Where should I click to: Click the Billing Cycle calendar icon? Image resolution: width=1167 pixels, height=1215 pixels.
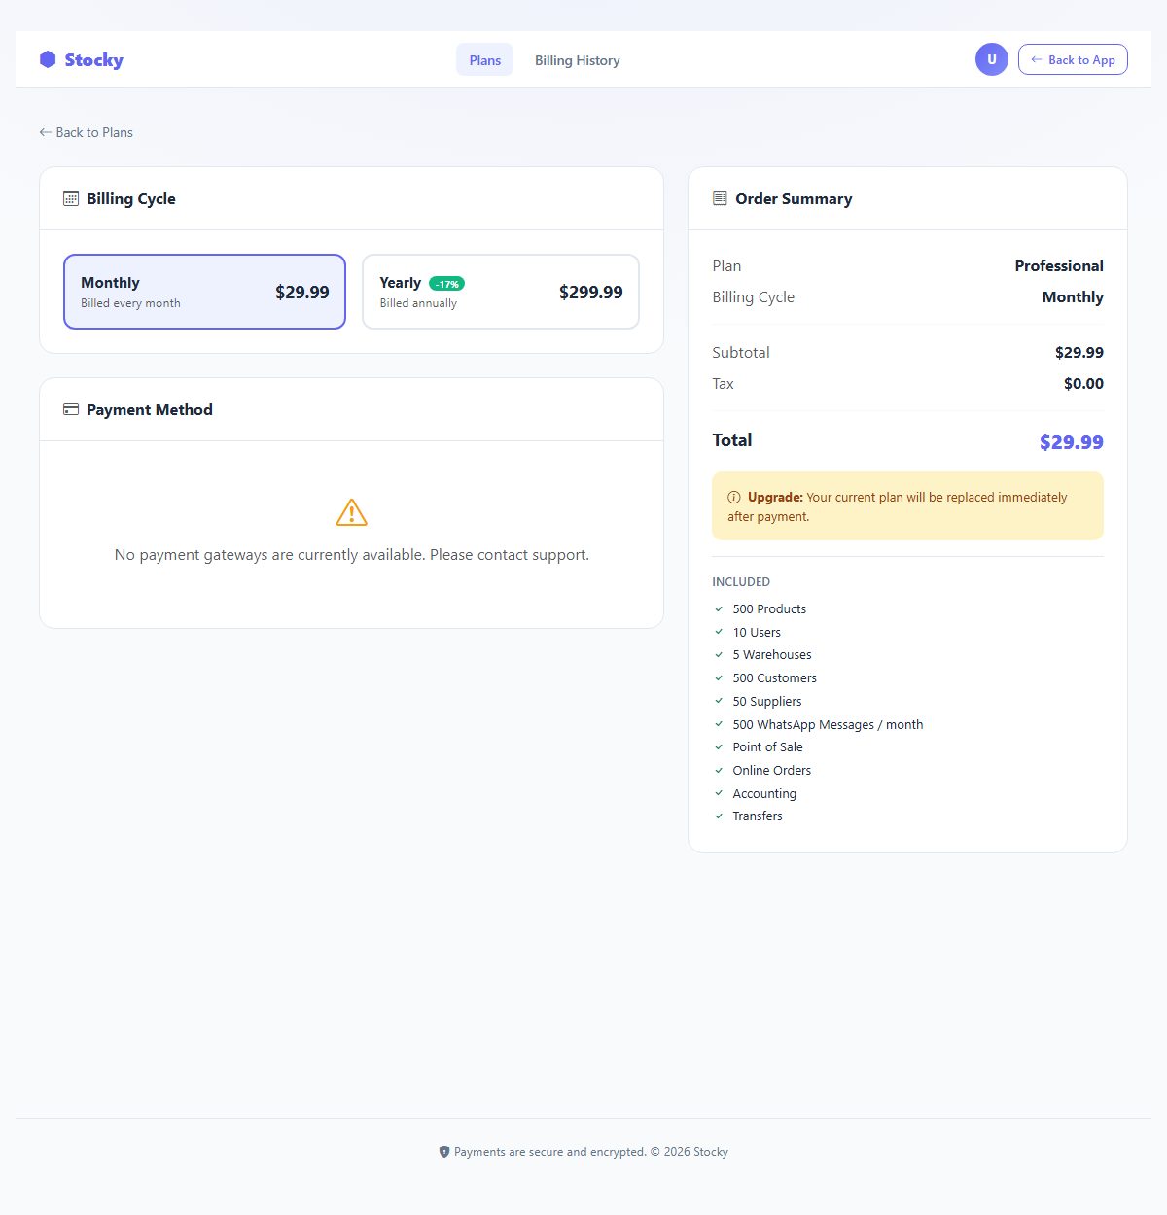[71, 198]
